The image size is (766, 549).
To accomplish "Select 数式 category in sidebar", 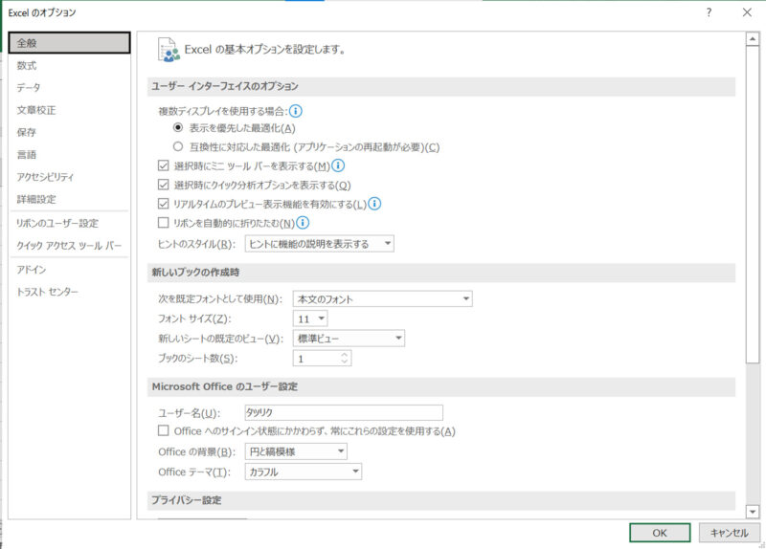I will click(69, 65).
